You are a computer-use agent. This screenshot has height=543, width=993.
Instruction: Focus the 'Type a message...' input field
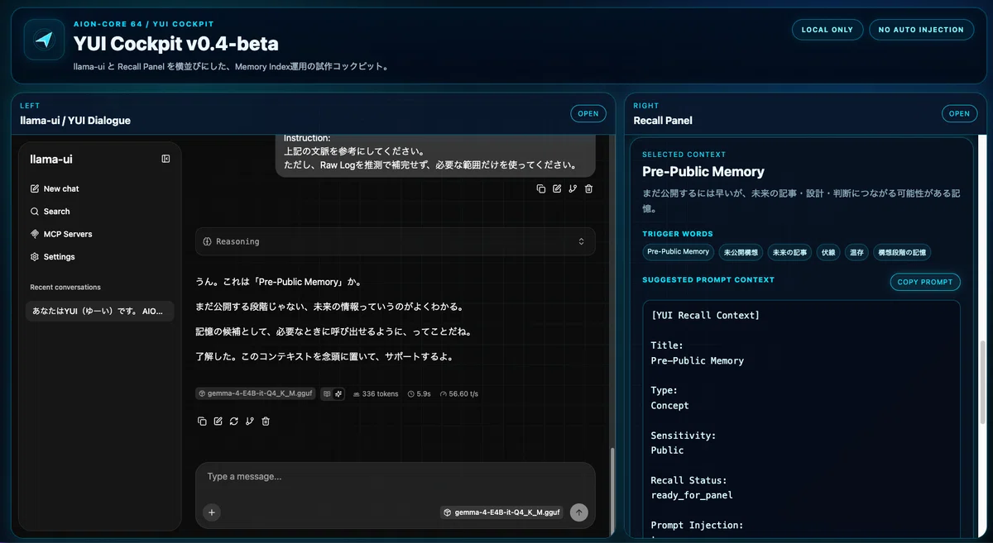point(396,477)
